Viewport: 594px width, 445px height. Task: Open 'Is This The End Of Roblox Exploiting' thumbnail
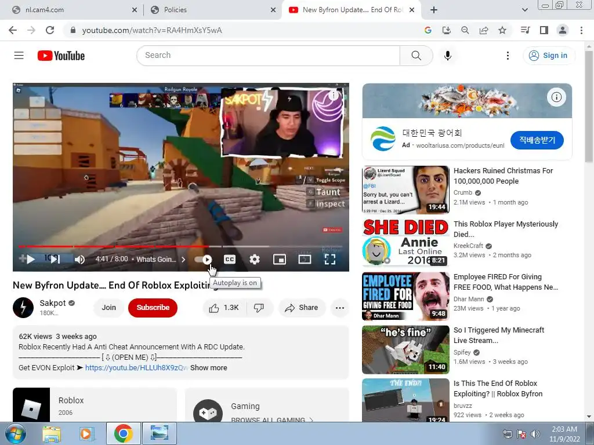(x=405, y=400)
